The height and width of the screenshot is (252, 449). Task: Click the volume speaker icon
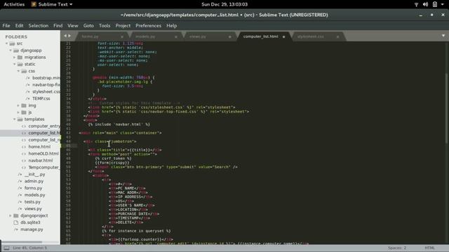point(426,4)
